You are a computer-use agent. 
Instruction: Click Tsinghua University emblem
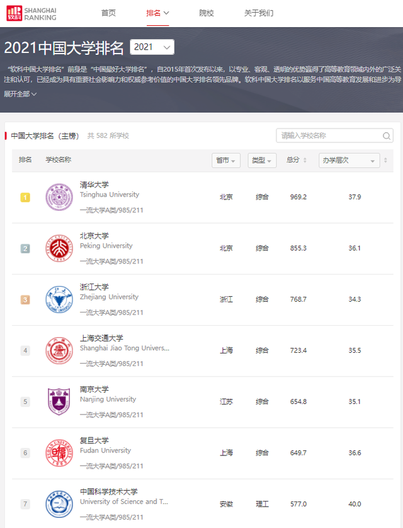tap(59, 197)
